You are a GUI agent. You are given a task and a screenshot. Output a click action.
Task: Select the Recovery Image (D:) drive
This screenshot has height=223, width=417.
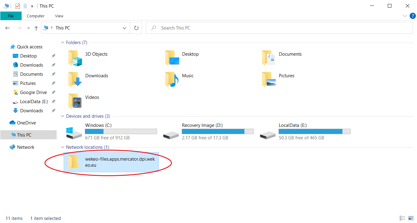point(208,131)
